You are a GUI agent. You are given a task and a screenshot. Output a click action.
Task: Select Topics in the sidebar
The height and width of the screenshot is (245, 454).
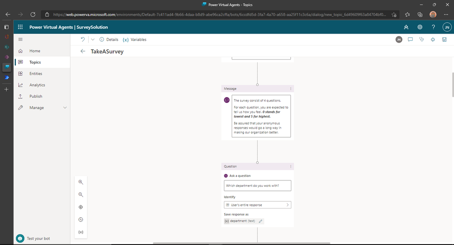(x=42, y=62)
